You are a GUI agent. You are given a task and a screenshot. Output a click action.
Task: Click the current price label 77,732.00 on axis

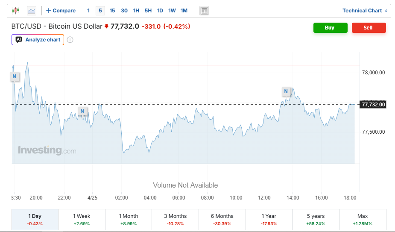point(374,104)
